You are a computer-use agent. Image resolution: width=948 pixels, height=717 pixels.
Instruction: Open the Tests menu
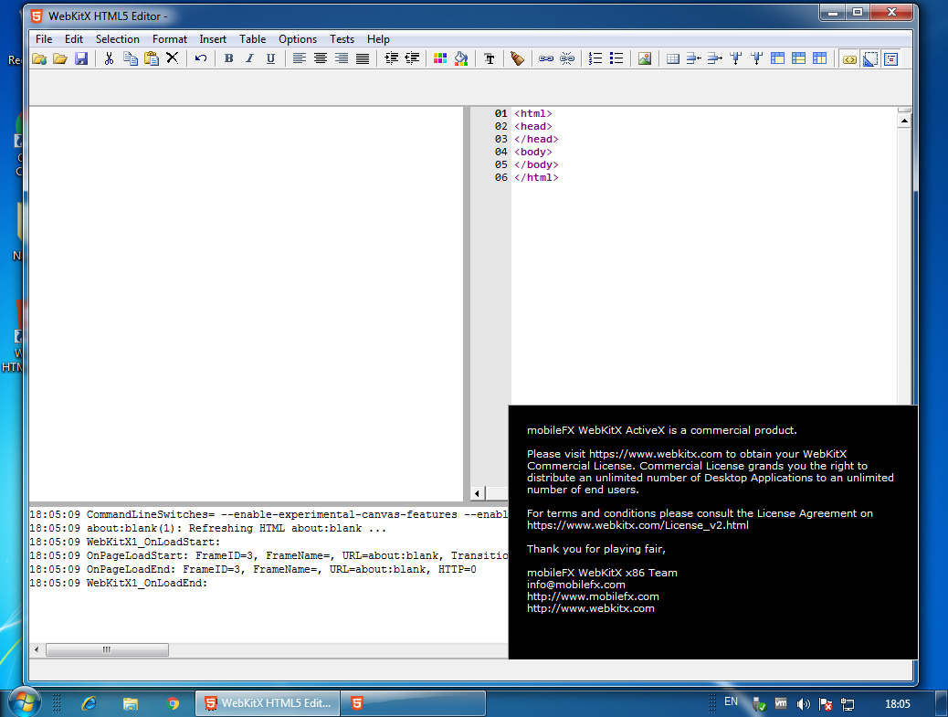tap(342, 38)
